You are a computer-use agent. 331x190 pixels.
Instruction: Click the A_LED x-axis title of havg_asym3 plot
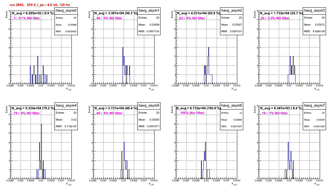317,89
